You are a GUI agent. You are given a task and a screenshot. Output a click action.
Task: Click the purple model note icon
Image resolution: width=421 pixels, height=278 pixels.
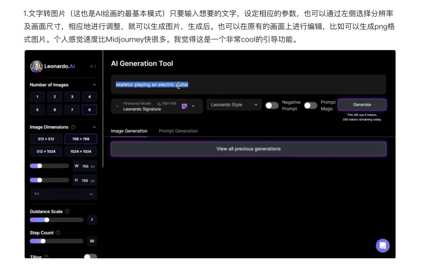185,106
